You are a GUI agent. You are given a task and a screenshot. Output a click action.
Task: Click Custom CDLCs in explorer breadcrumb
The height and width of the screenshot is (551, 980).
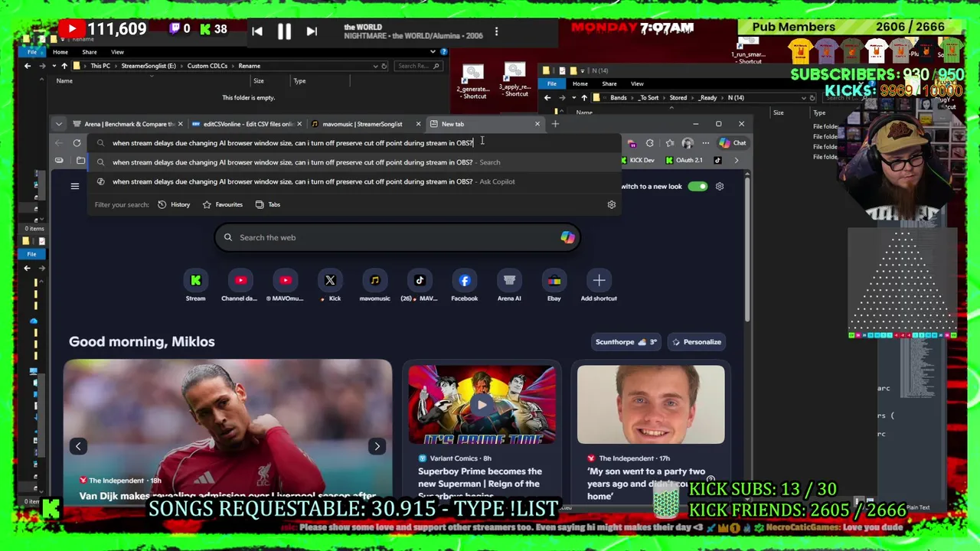tap(207, 66)
